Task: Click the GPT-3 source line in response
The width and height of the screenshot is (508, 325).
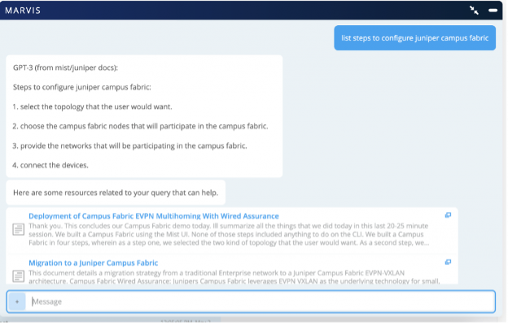Action: click(x=71, y=67)
